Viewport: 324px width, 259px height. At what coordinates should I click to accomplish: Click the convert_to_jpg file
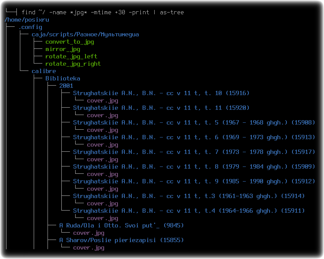70,42
